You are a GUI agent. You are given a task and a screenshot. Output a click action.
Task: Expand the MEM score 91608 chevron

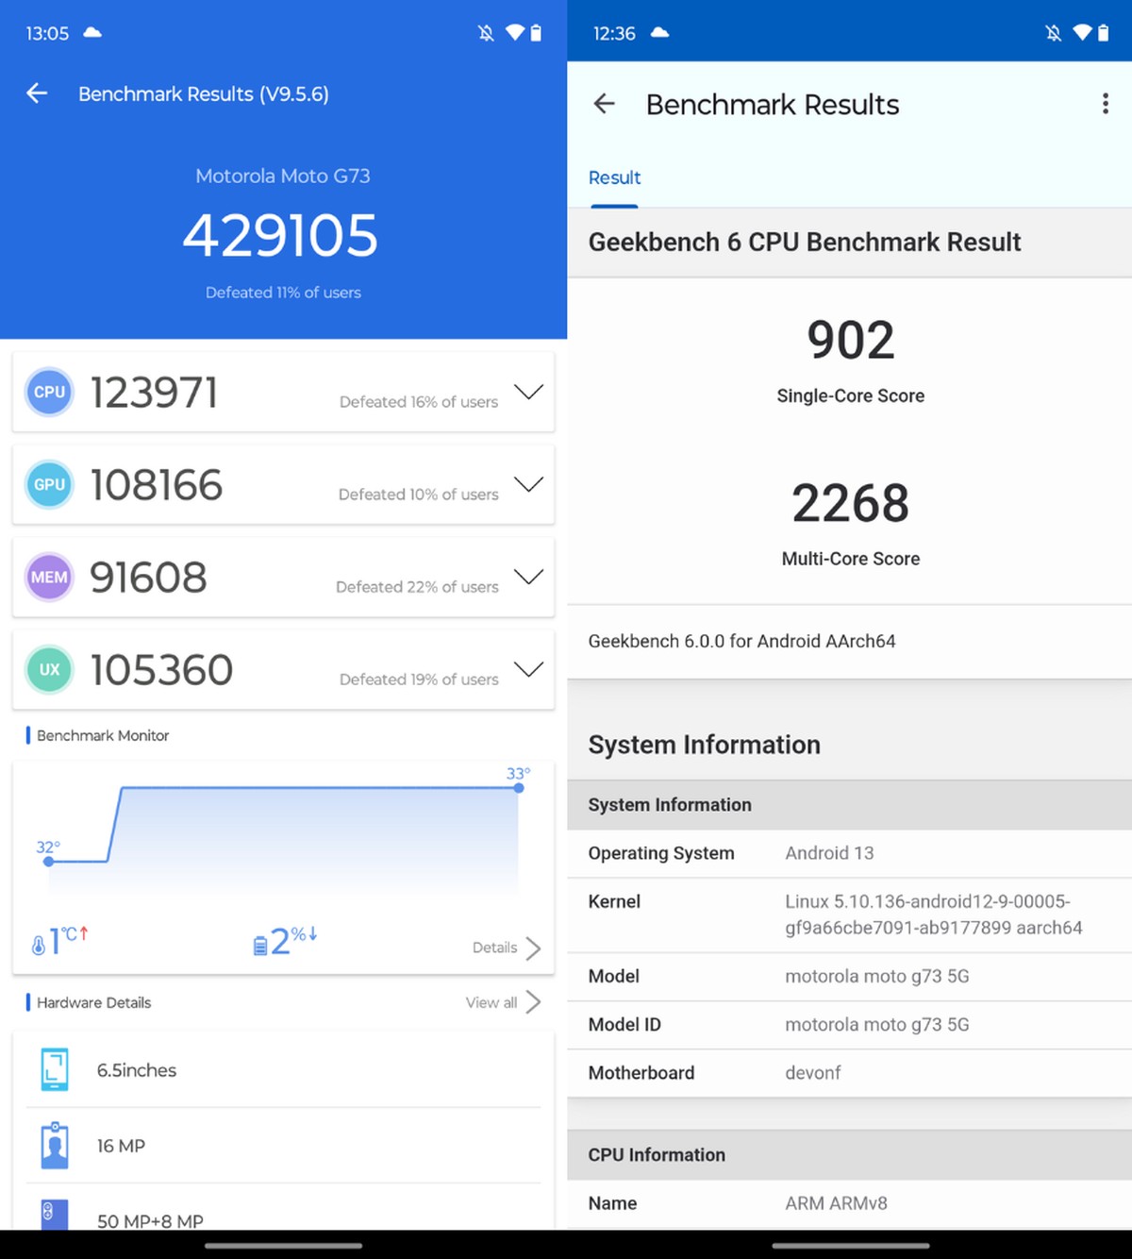point(528,577)
